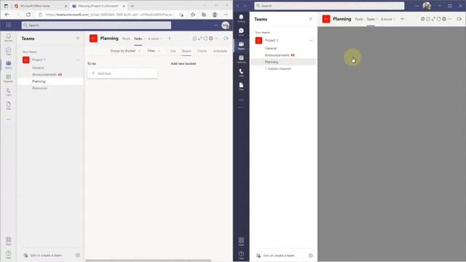466x262 pixels.
Task: Open Help in the browser Teams sidebar
Action: point(8,254)
